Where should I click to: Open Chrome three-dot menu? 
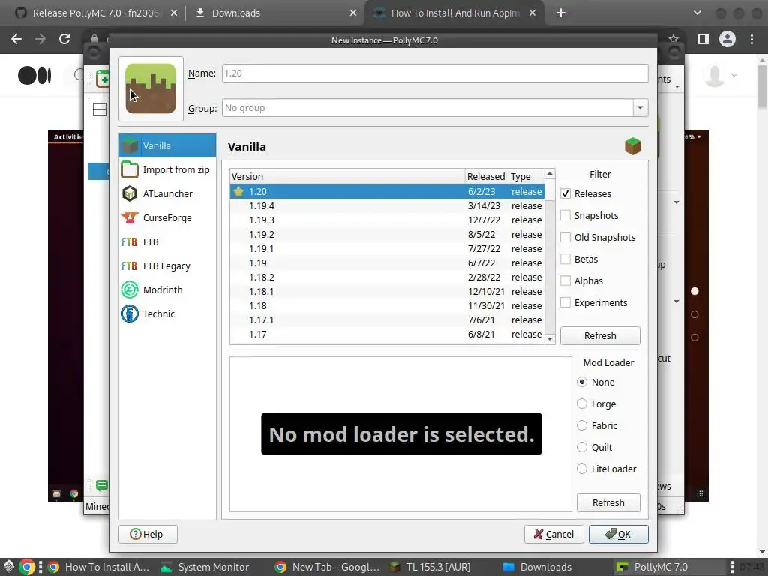(751, 39)
